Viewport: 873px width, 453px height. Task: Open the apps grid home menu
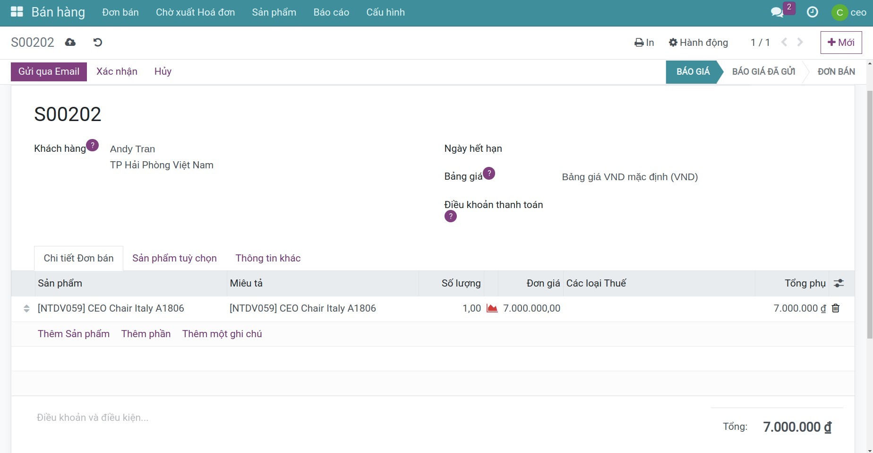tap(17, 12)
